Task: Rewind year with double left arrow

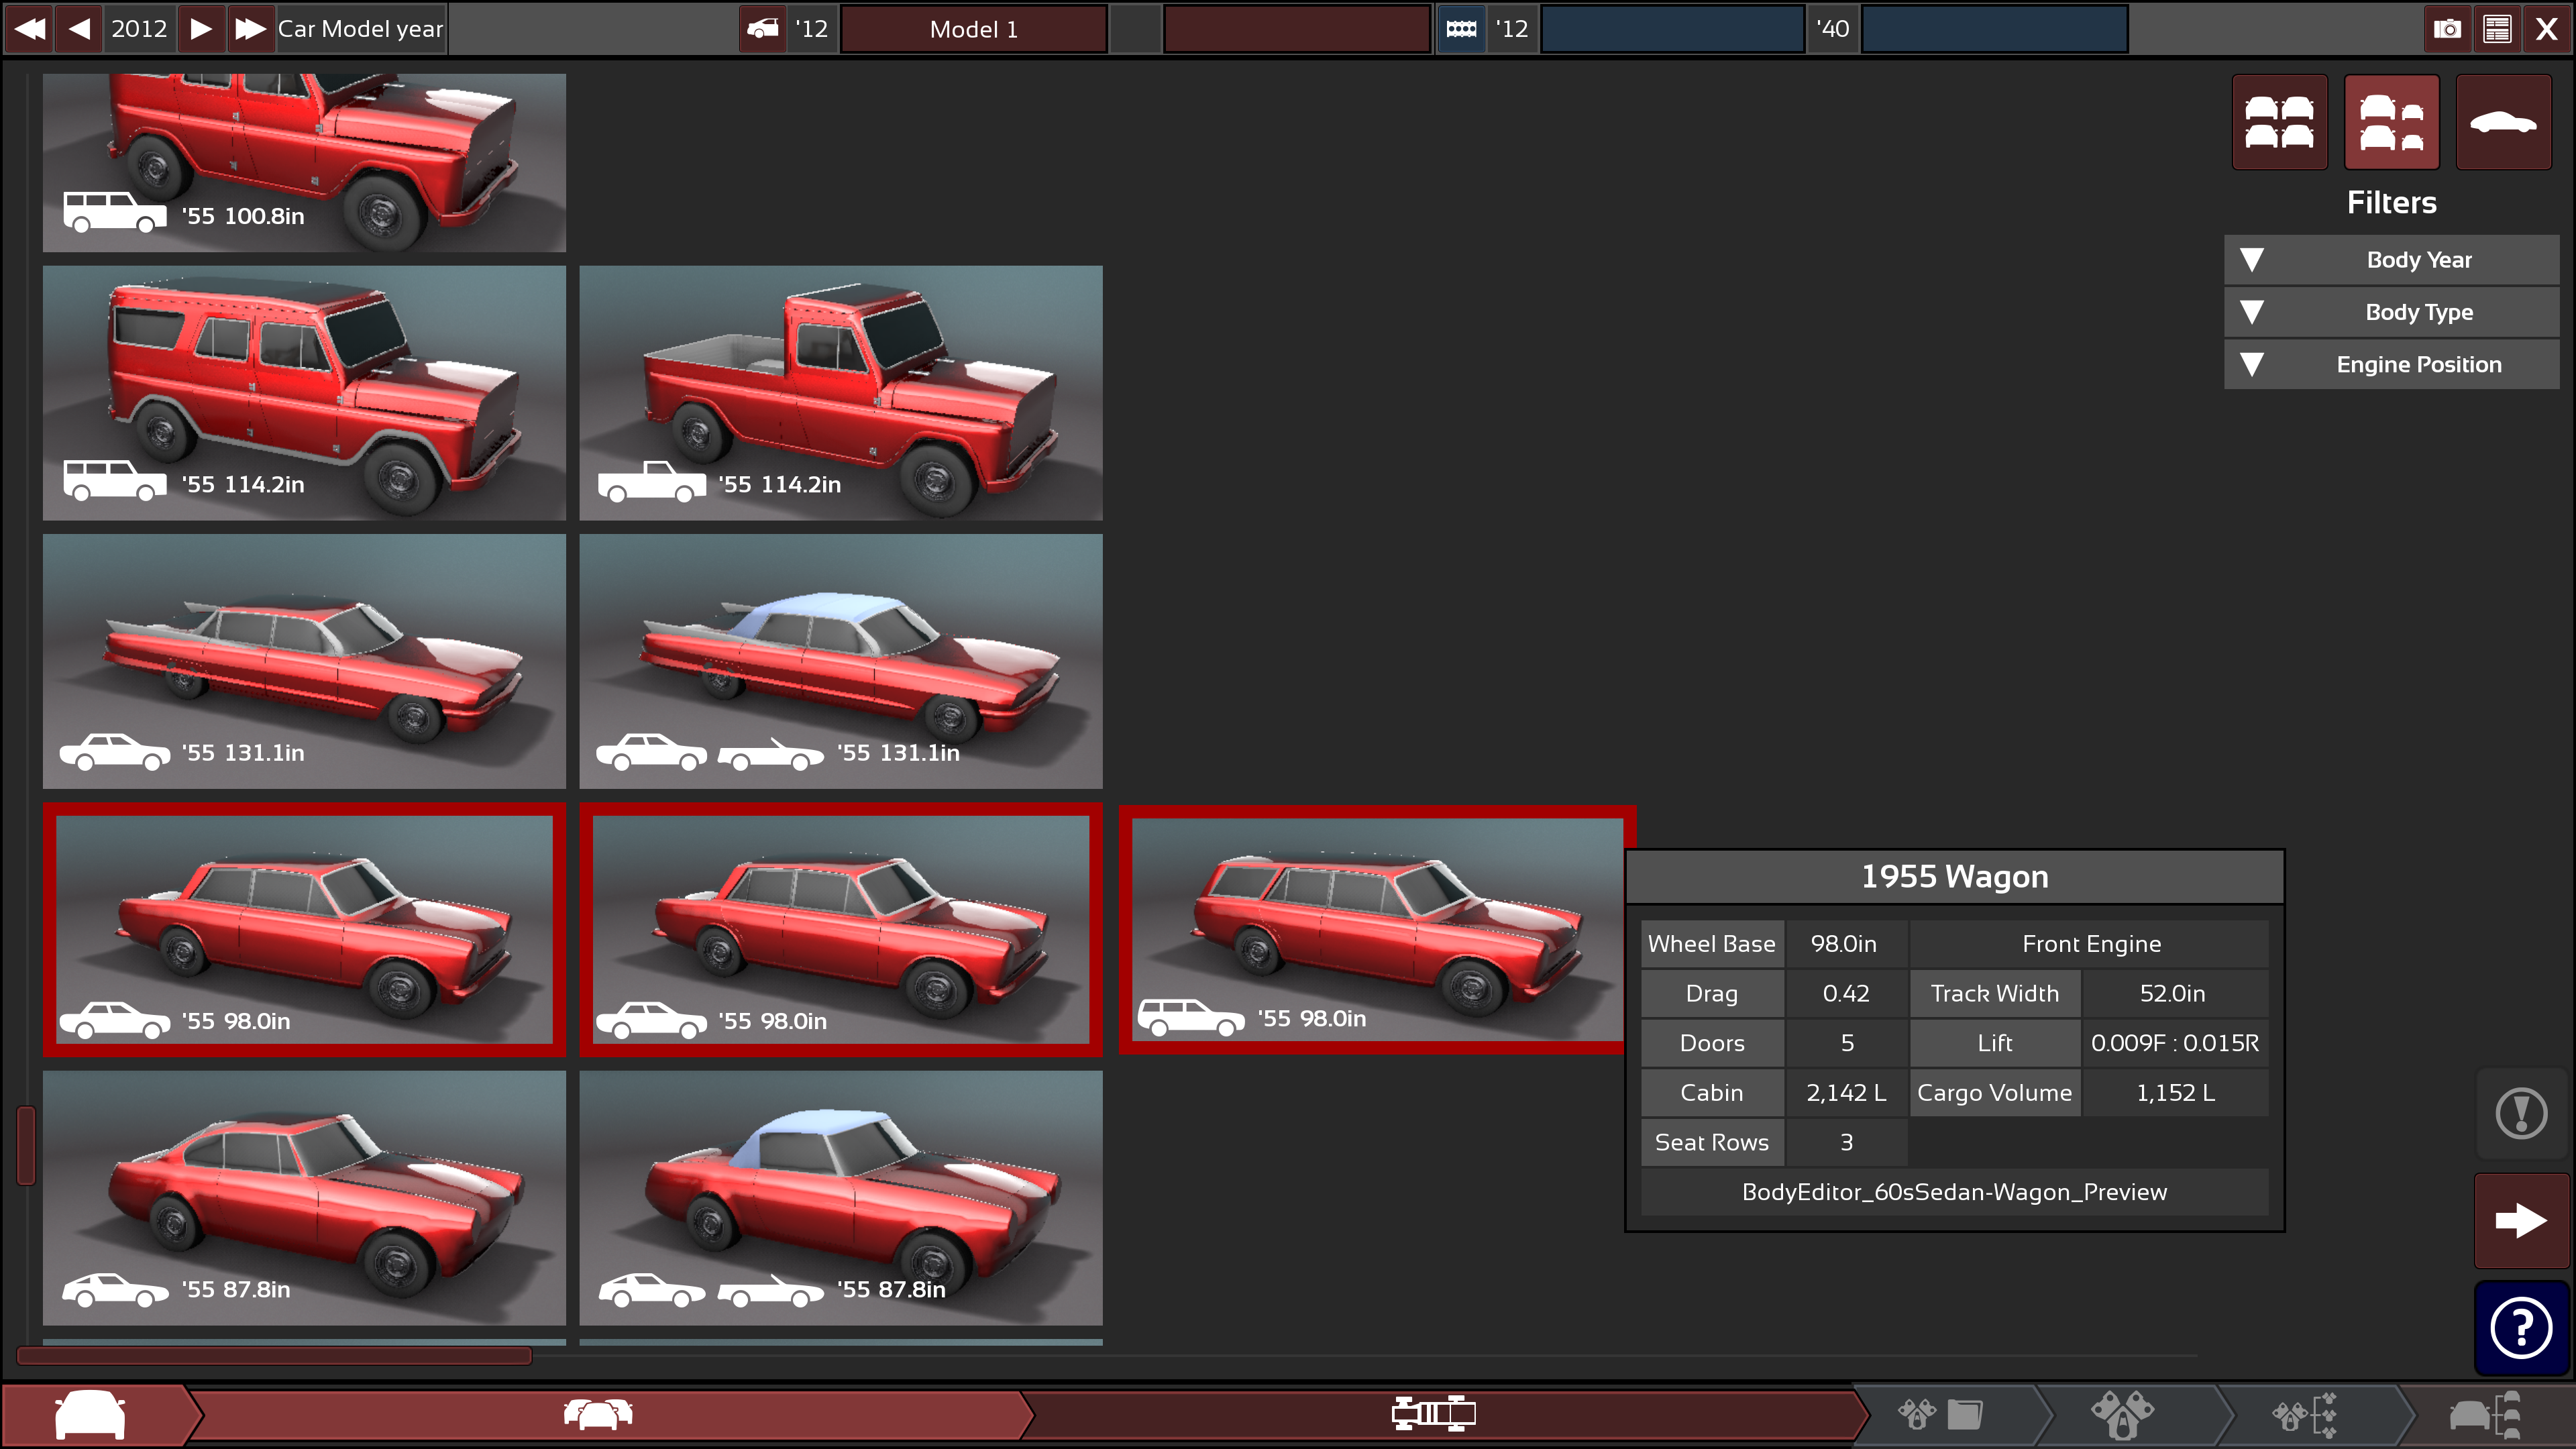Action: pos(29,28)
